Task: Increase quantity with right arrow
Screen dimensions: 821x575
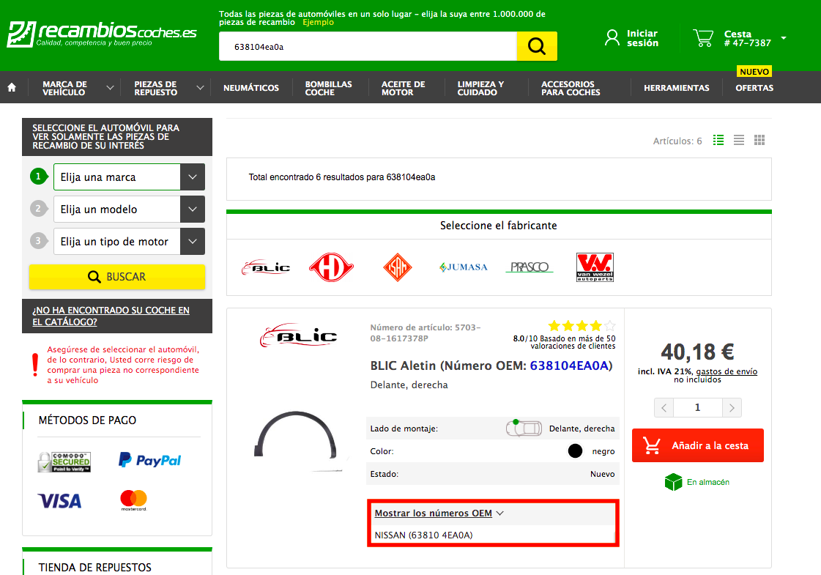Action: tap(732, 407)
